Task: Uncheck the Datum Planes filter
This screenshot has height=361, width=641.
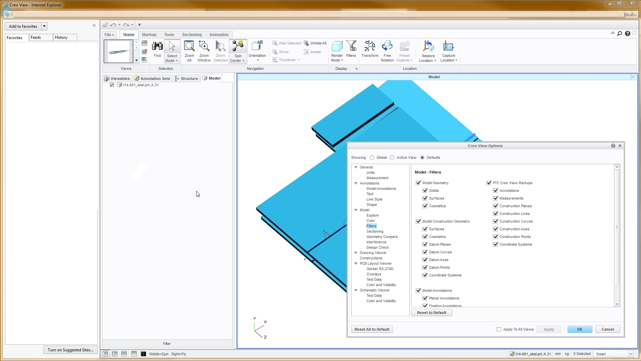Action: (425, 244)
